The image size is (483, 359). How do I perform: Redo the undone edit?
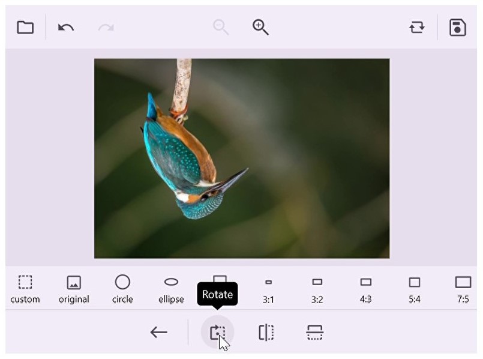pos(107,27)
